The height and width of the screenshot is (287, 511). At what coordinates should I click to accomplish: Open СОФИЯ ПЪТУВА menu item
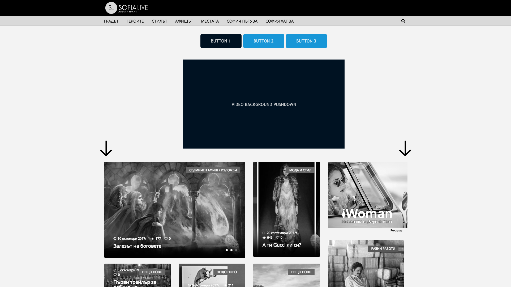click(x=242, y=21)
